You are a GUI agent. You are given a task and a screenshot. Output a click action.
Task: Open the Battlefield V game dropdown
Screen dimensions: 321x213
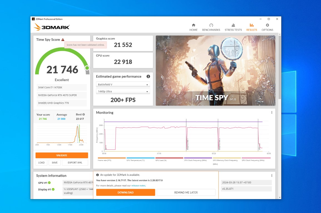123,85
